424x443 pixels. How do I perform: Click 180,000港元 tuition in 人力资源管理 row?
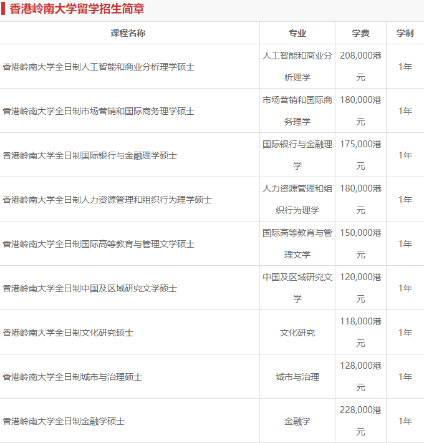click(x=360, y=200)
